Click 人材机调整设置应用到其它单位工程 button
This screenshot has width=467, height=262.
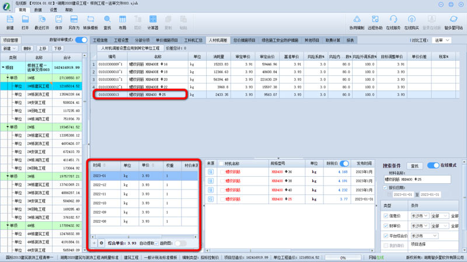point(130,48)
